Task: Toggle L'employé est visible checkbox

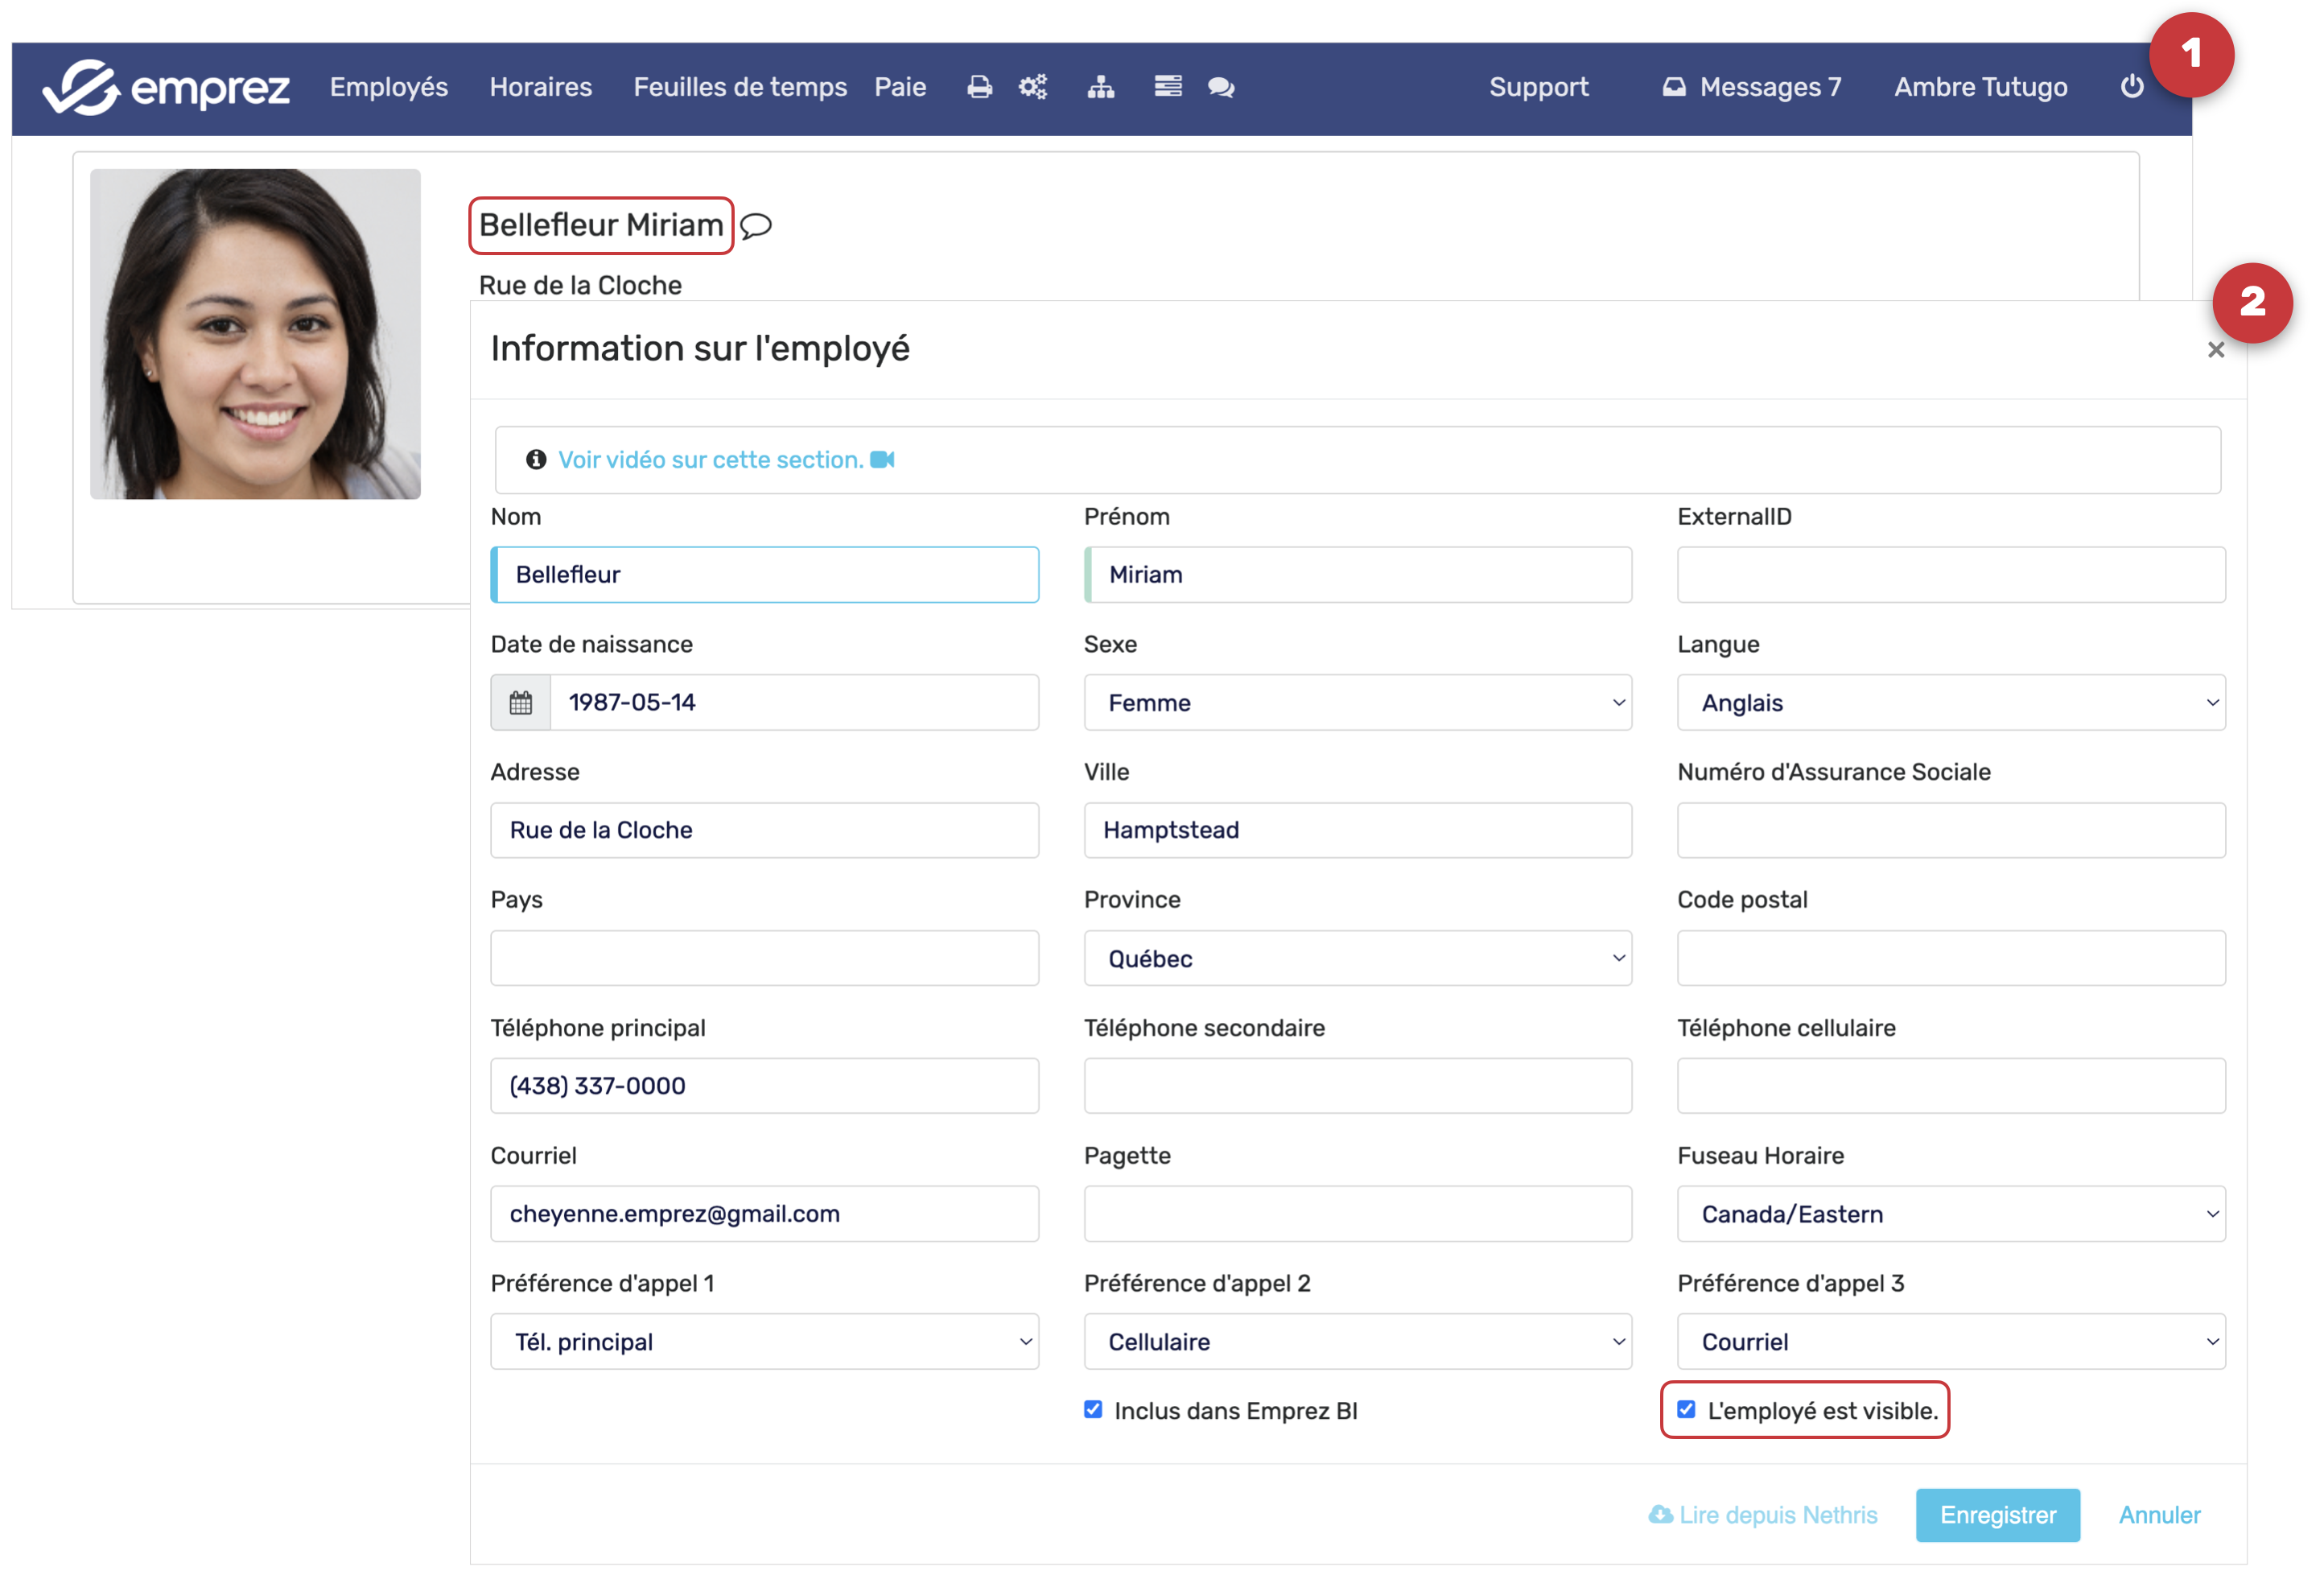Action: click(x=1686, y=1409)
